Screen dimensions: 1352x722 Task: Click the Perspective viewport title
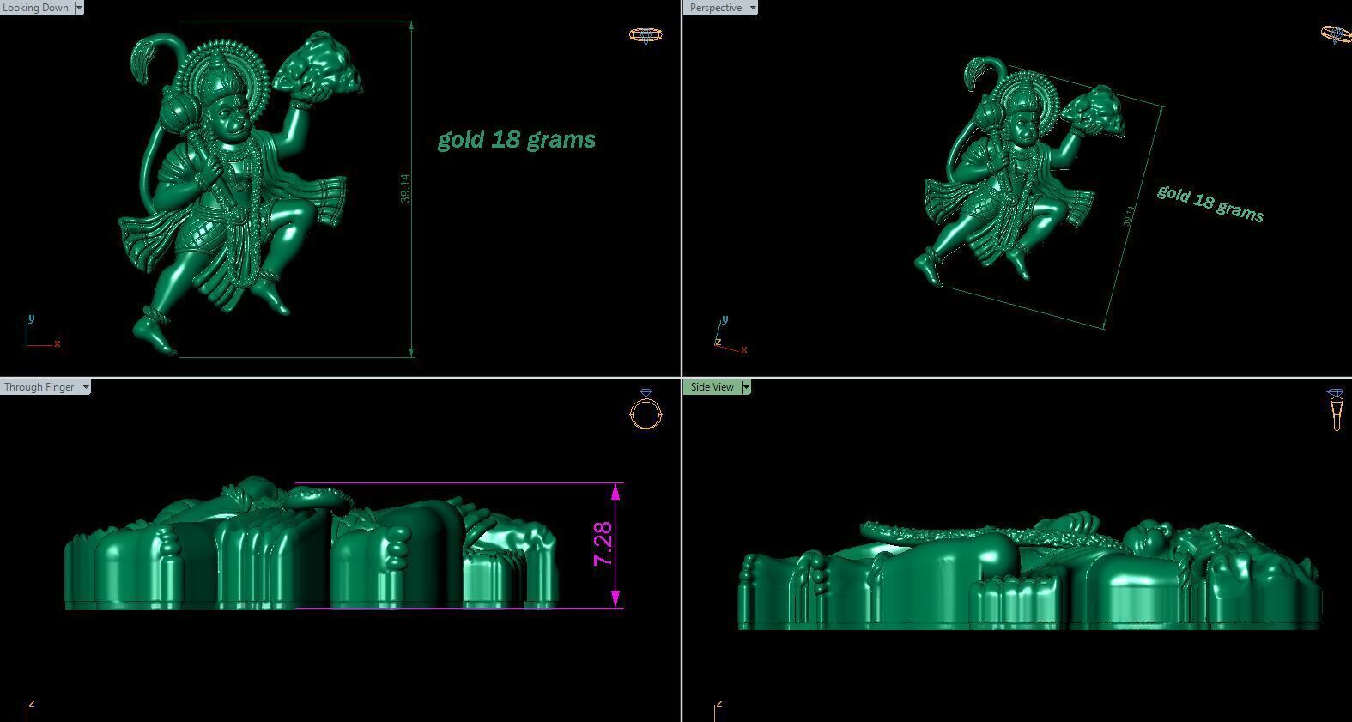[716, 8]
